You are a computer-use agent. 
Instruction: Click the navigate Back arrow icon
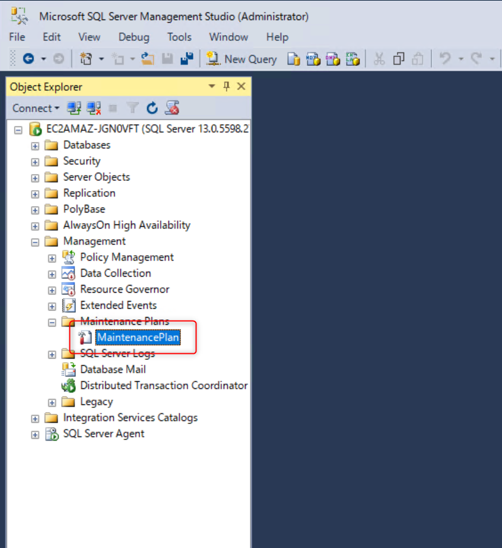click(28, 59)
